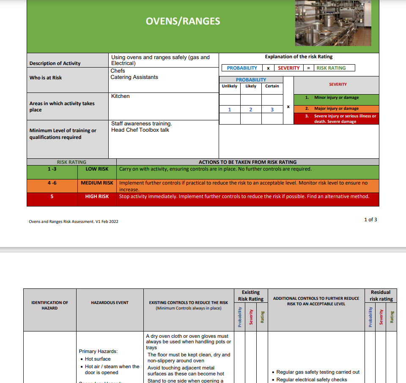
Task: Select the Minor injury or damage row
Action: (337, 97)
